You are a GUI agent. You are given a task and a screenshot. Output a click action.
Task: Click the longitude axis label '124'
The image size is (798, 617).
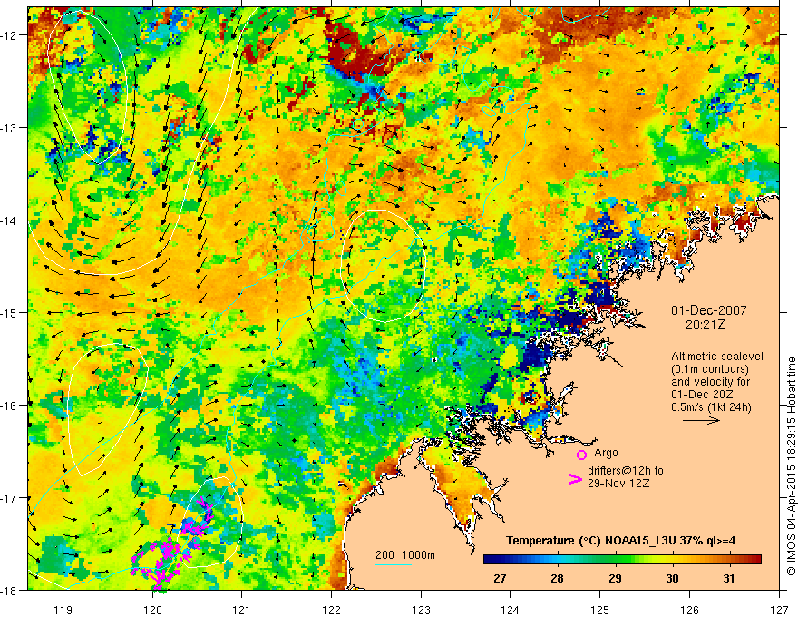[511, 610]
